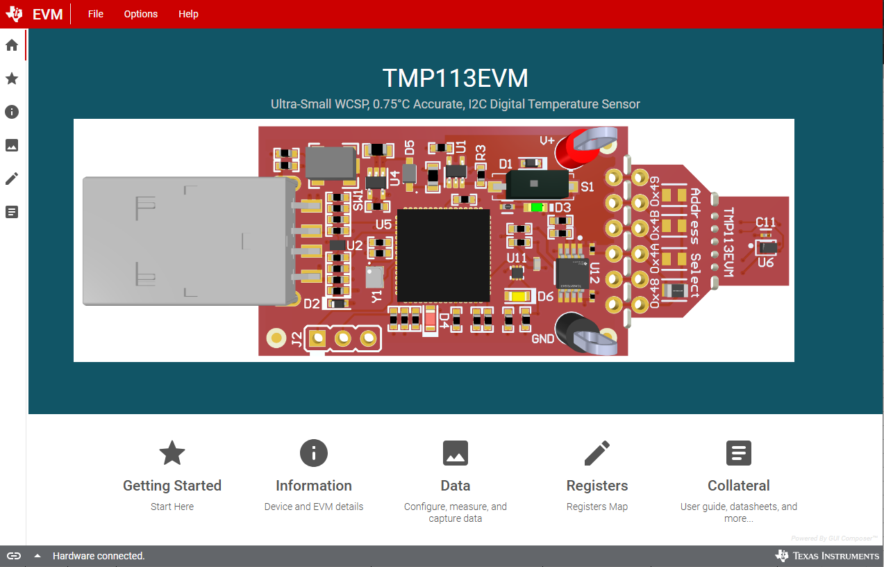Click the connection link icon in the status bar
Image resolution: width=884 pixels, height=567 pixels.
14,556
